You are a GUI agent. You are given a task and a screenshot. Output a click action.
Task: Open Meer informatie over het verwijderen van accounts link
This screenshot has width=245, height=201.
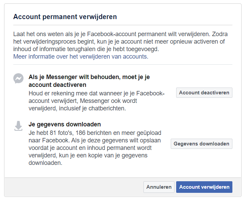[81, 57]
